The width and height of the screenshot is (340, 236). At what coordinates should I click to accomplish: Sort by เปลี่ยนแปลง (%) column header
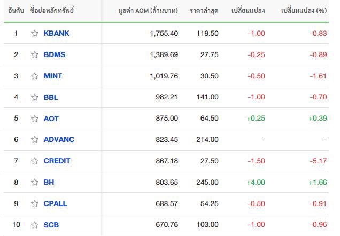click(304, 10)
